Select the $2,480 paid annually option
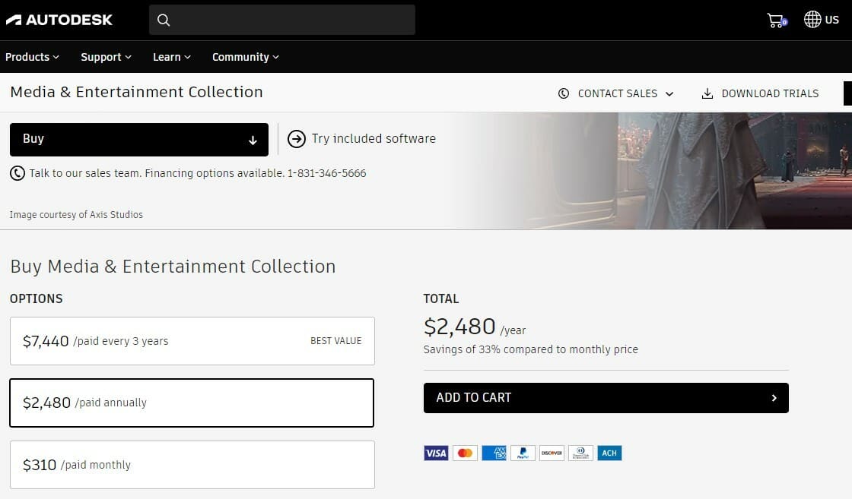 click(x=192, y=403)
